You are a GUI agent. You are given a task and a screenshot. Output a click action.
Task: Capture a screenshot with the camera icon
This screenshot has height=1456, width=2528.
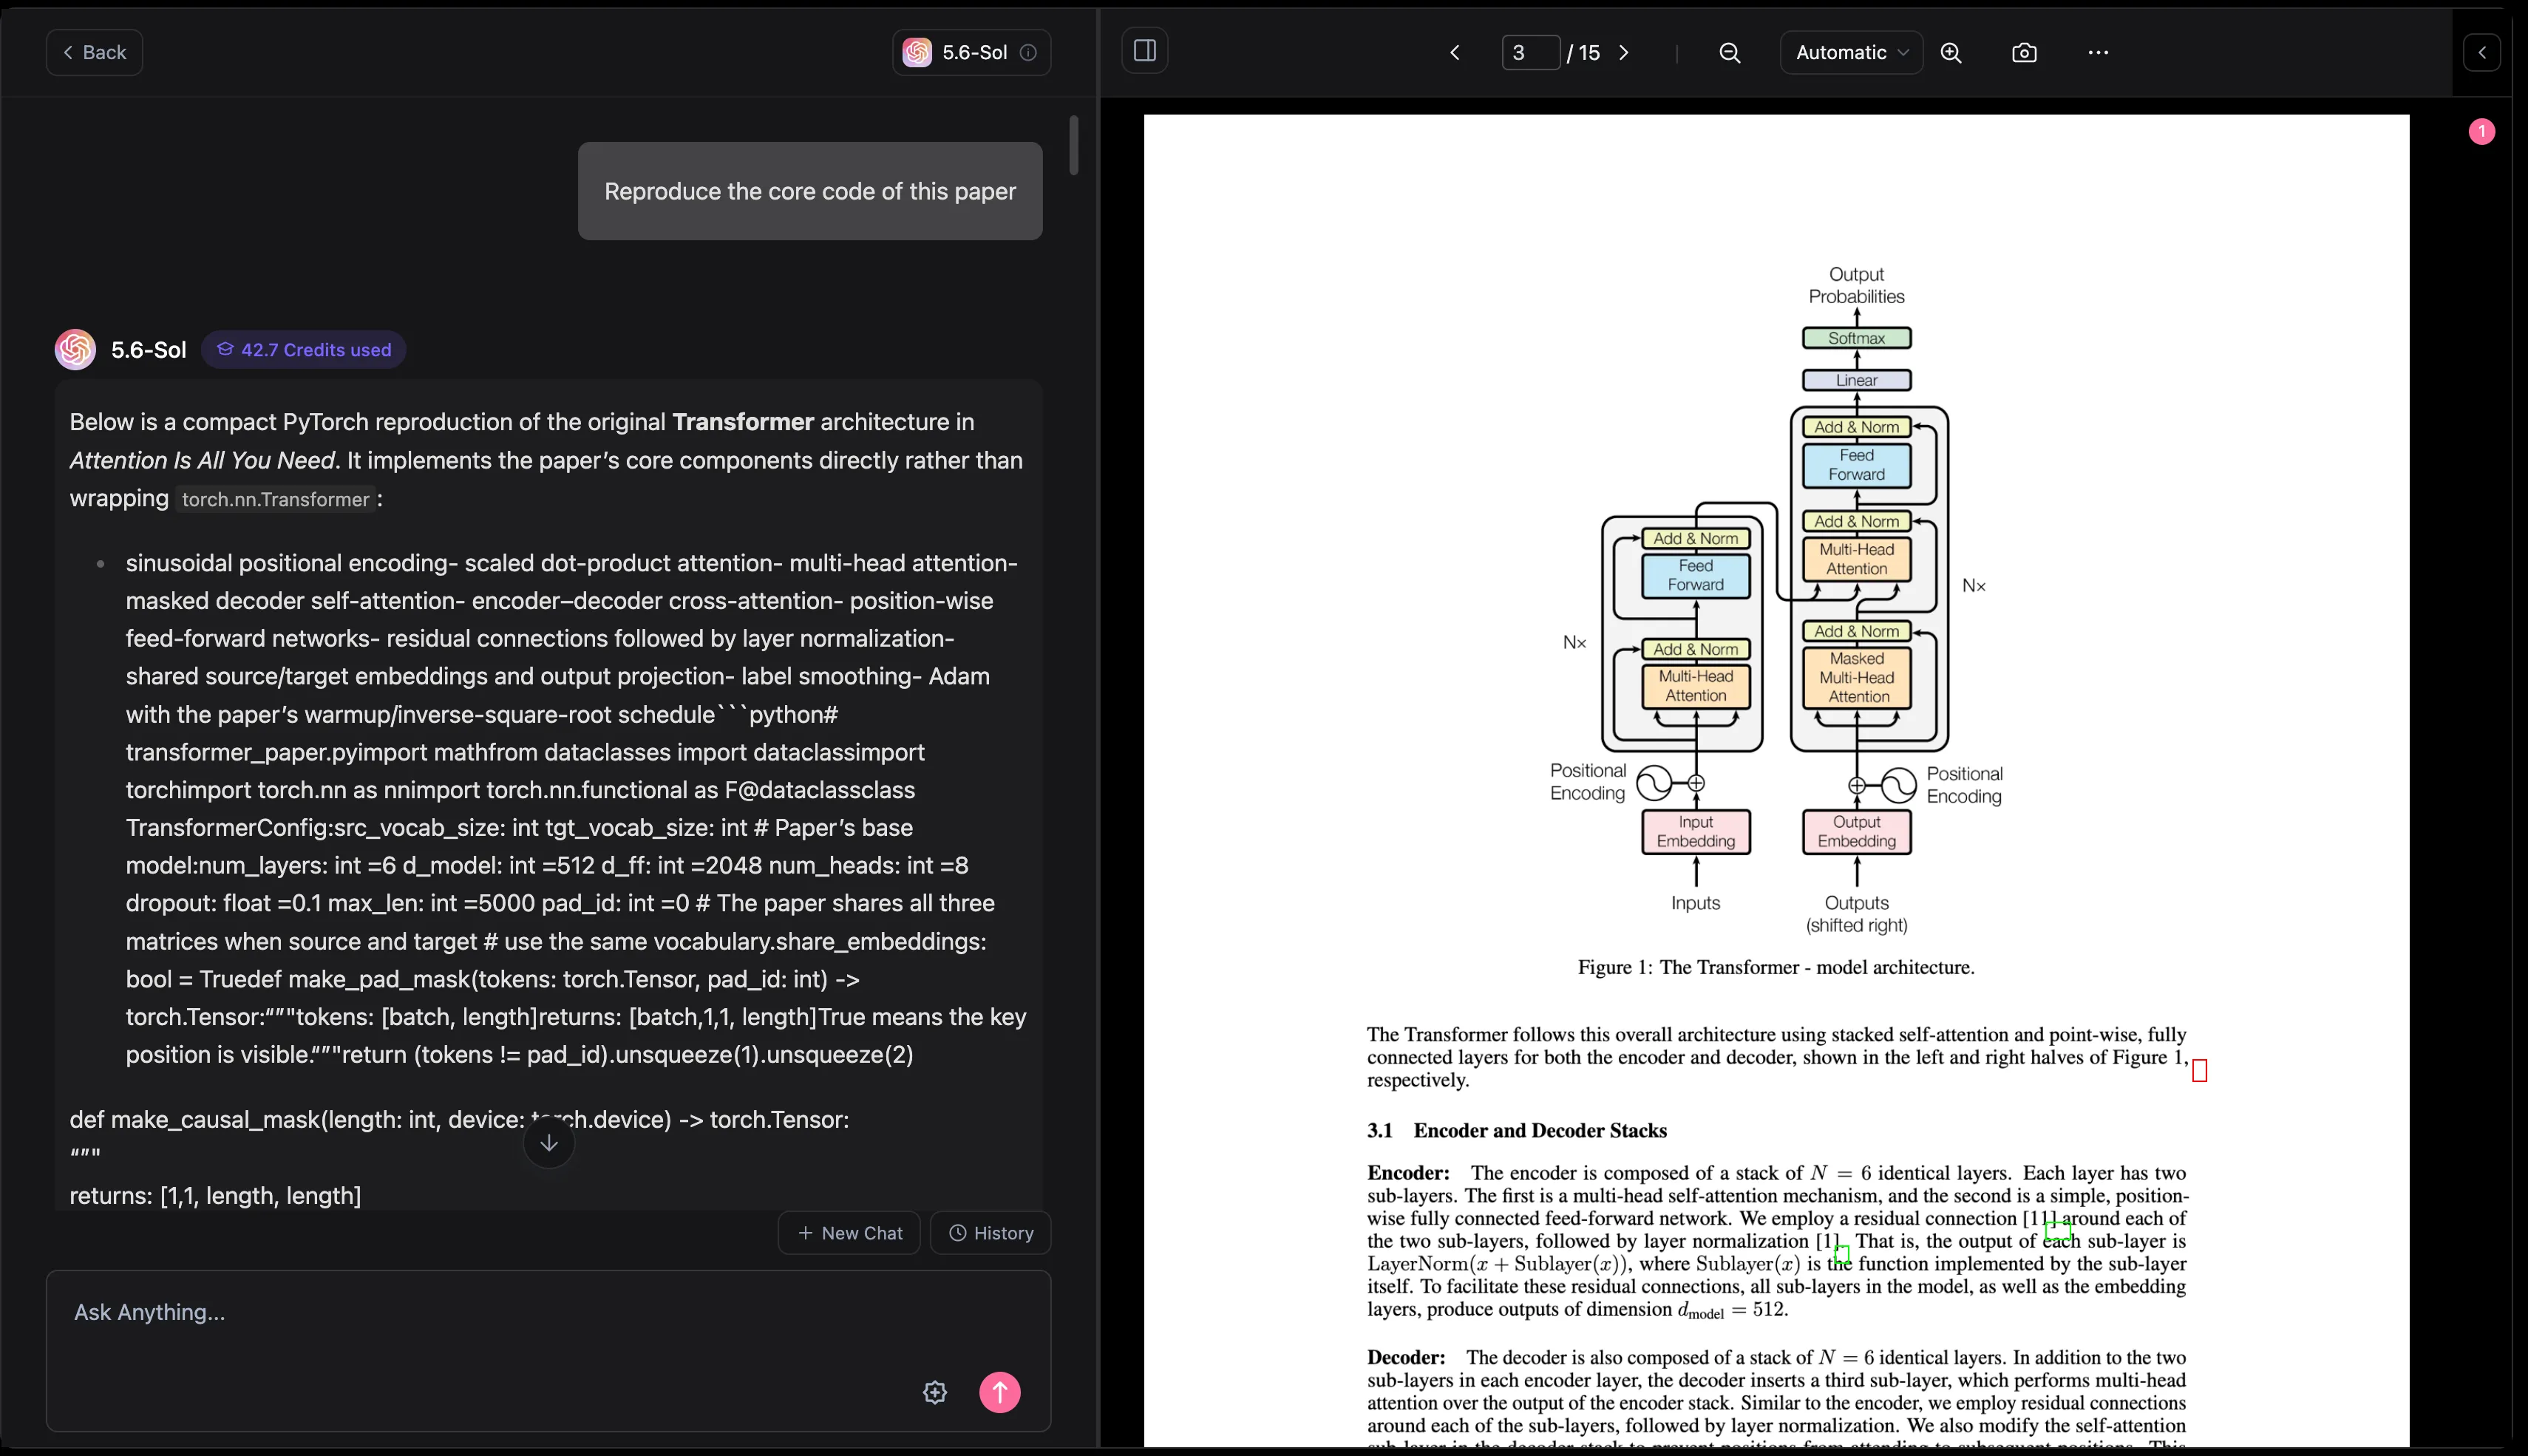click(2024, 52)
